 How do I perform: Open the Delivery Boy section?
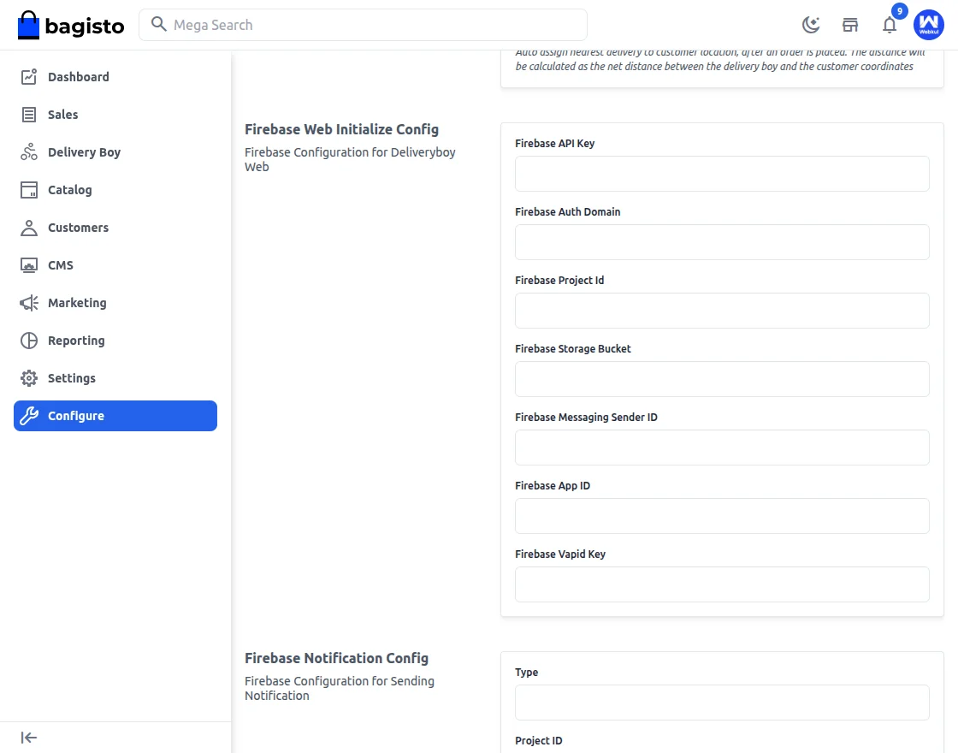tap(28, 151)
